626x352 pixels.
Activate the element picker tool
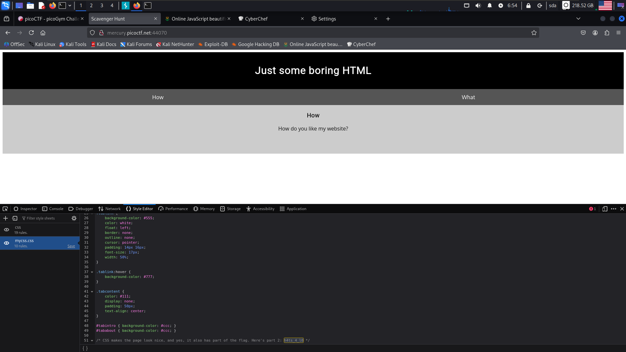(x=5, y=209)
